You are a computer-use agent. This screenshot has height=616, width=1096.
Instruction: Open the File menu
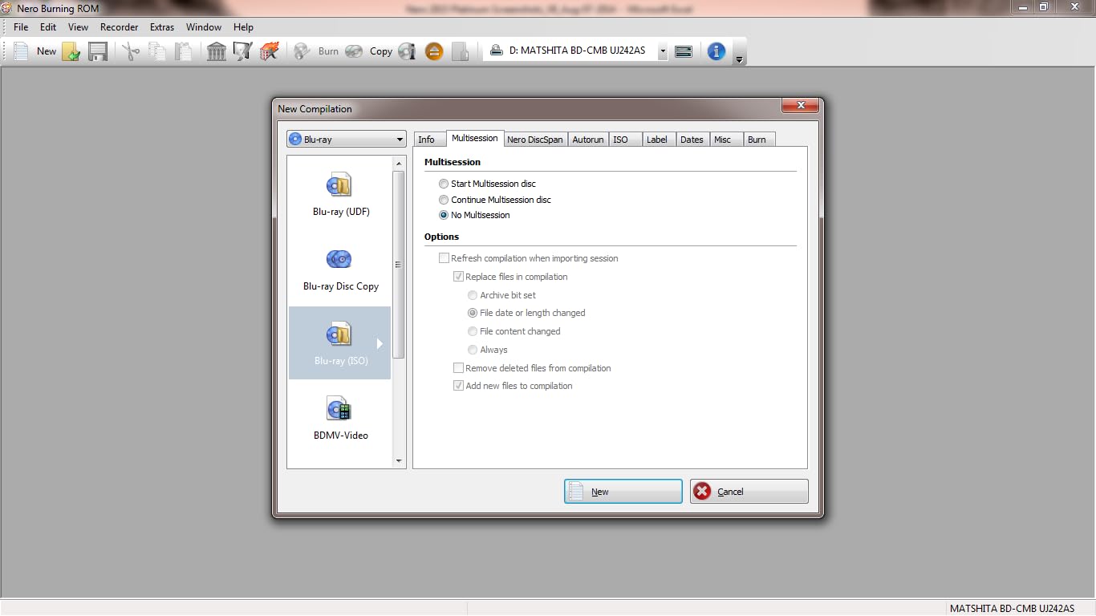tap(21, 27)
